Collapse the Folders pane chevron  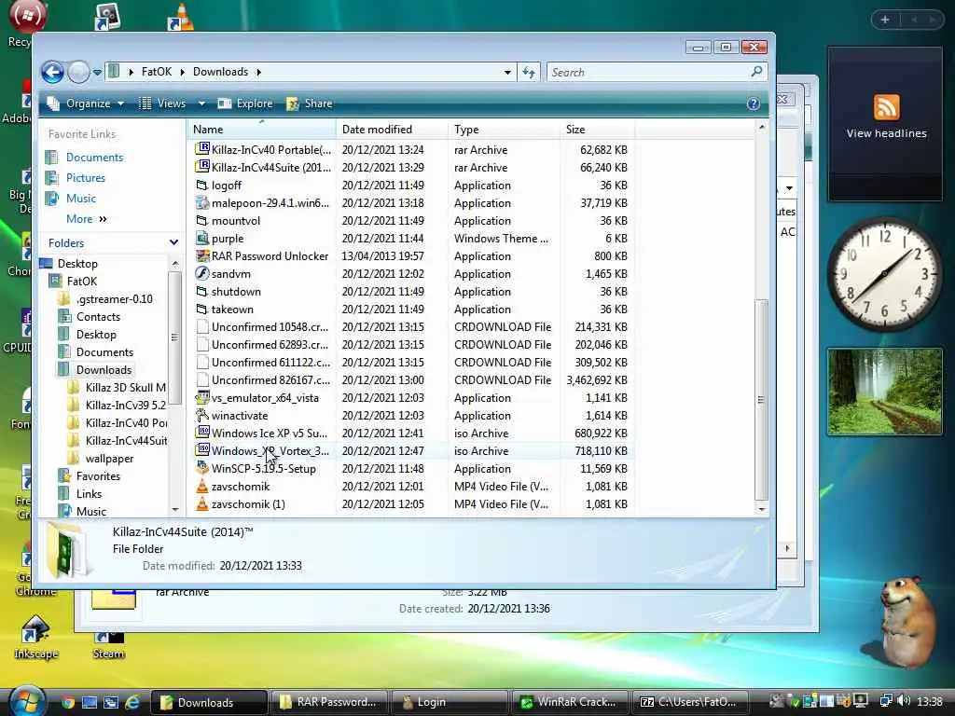click(x=173, y=242)
